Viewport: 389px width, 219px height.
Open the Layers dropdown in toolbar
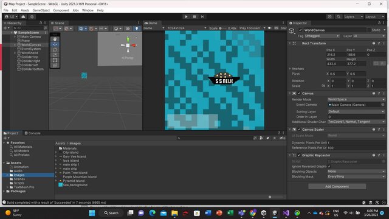point(353,16)
